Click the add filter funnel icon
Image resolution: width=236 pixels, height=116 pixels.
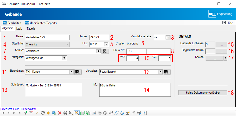[25, 113]
